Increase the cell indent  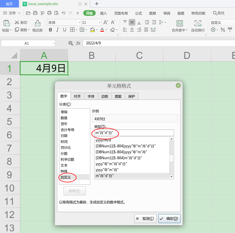(154, 22)
